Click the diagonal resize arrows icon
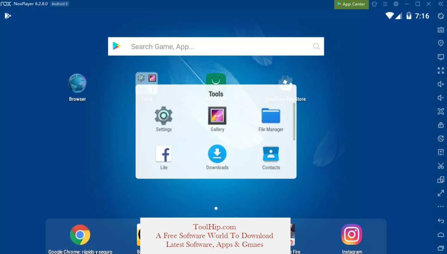 [441, 193]
